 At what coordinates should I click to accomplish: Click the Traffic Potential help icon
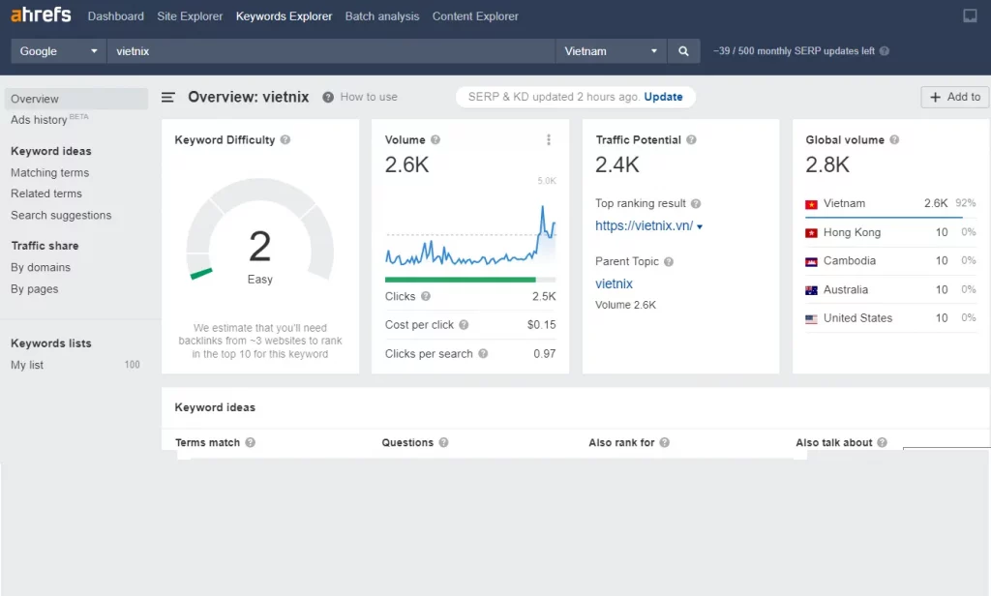pos(691,139)
